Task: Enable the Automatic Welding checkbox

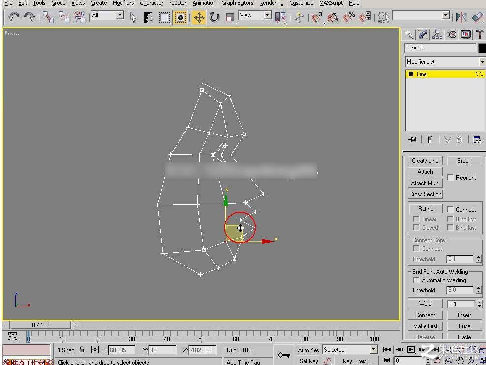Action: tap(416, 280)
